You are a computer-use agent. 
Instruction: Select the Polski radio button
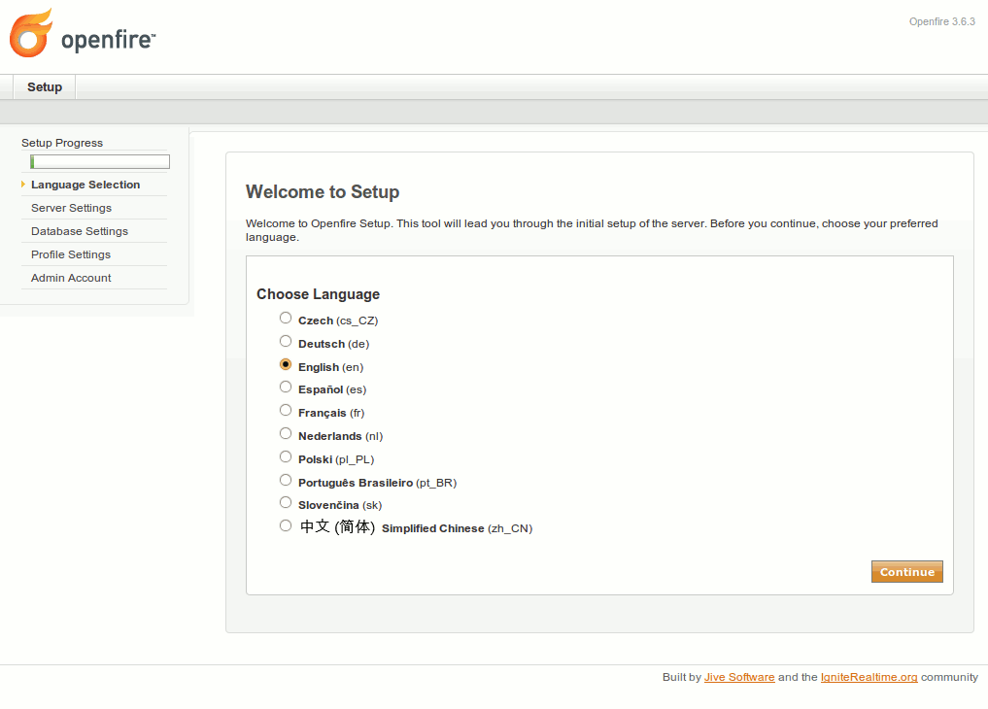[x=286, y=457]
